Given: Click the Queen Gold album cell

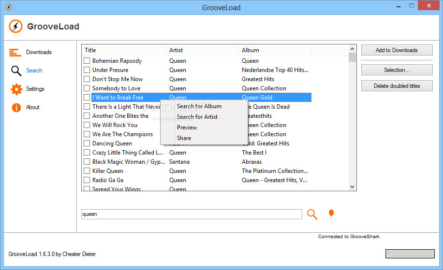Looking at the screenshot, I should pos(257,98).
